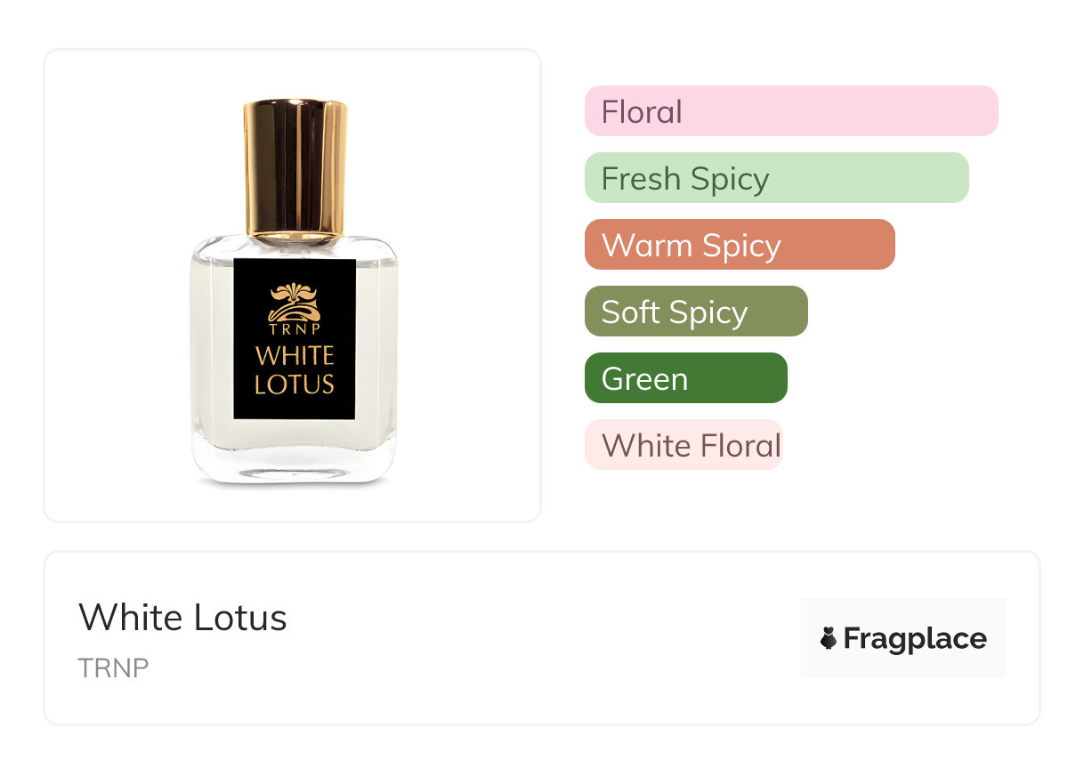The height and width of the screenshot is (769, 1084).
Task: Click the Soft Spicy olive bar
Action: pos(695,312)
